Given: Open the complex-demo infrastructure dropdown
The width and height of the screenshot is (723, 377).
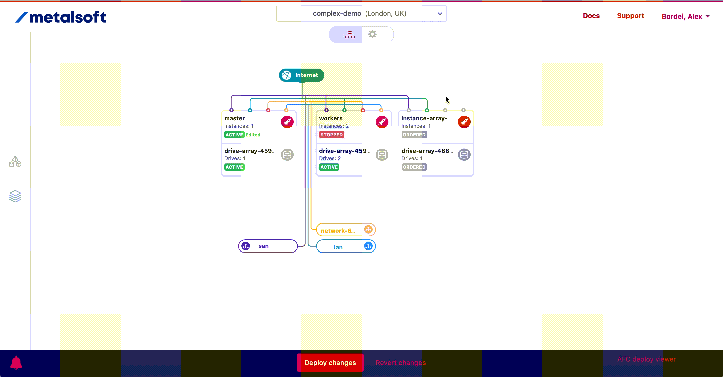Looking at the screenshot, I should tap(361, 14).
